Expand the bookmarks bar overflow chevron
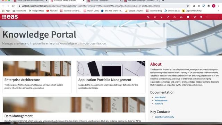222x125 pixels. (x=218, y=11)
